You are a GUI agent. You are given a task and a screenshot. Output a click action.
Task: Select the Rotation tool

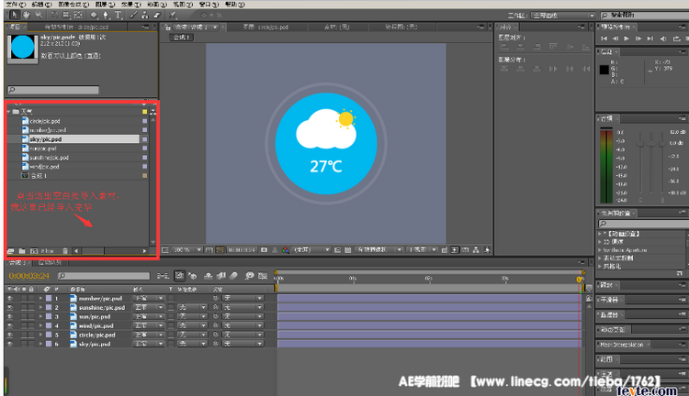(54, 15)
